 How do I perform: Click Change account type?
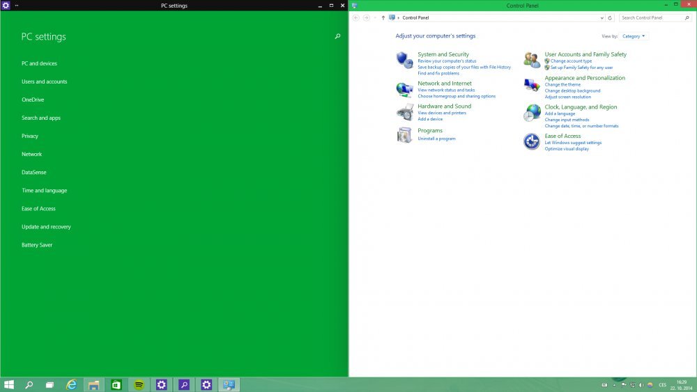point(572,61)
